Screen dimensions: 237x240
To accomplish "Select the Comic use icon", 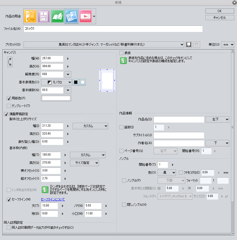I will pos(44,16).
